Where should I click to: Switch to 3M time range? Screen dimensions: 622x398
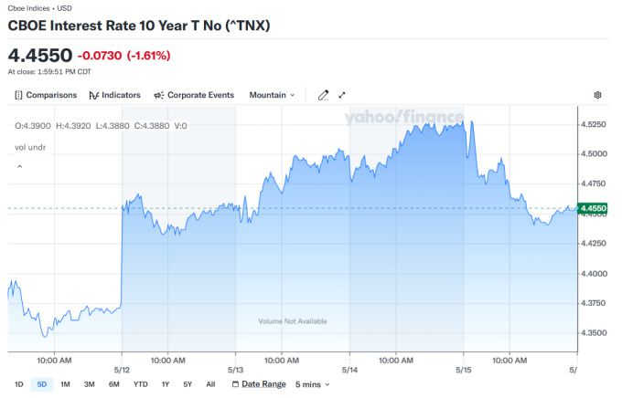pos(89,384)
